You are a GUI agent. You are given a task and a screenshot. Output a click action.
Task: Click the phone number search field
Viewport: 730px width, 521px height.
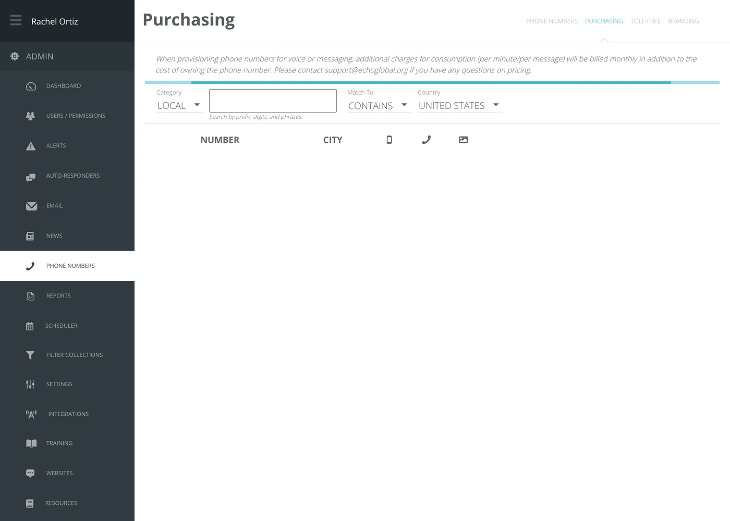[273, 101]
